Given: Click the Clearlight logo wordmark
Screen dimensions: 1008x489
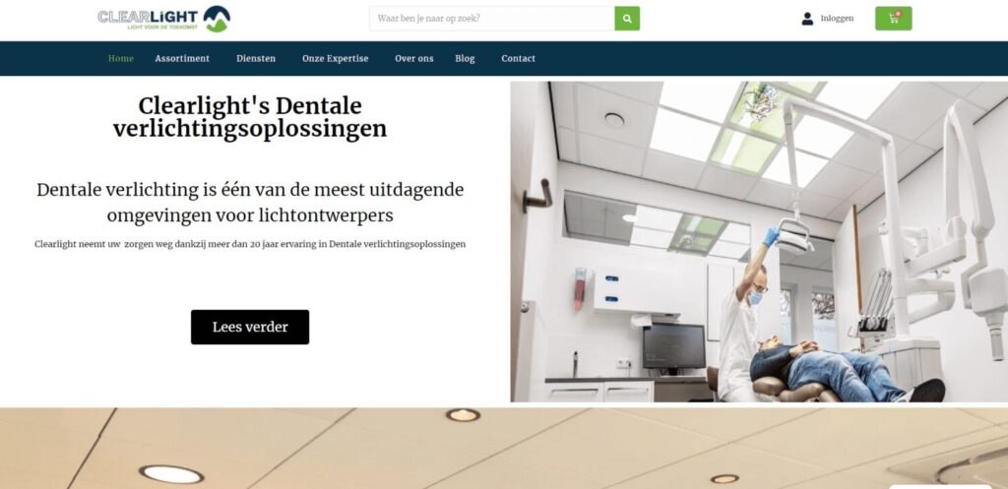Looking at the screenshot, I should point(148,18).
